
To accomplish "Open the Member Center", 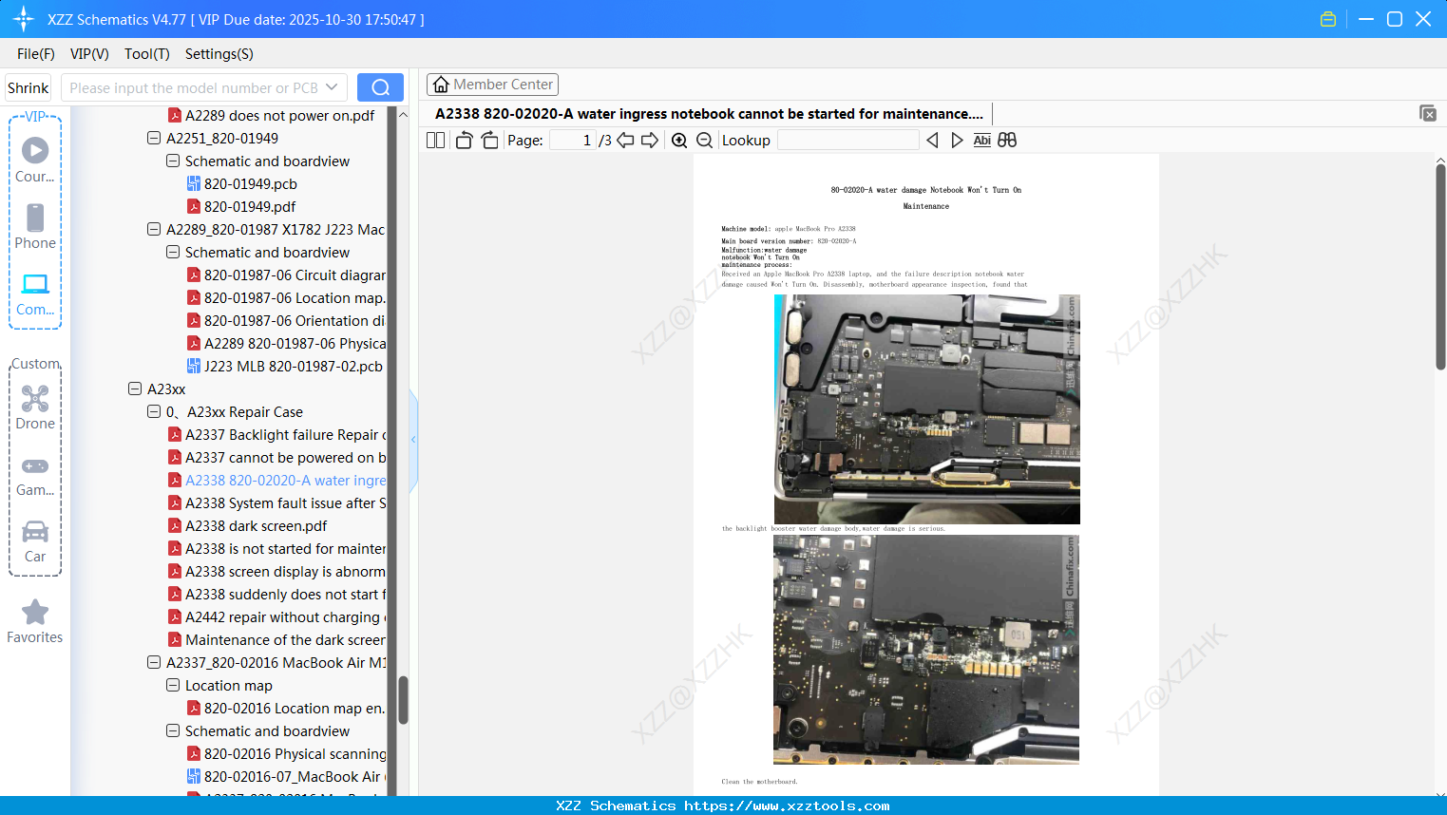I will tap(492, 85).
